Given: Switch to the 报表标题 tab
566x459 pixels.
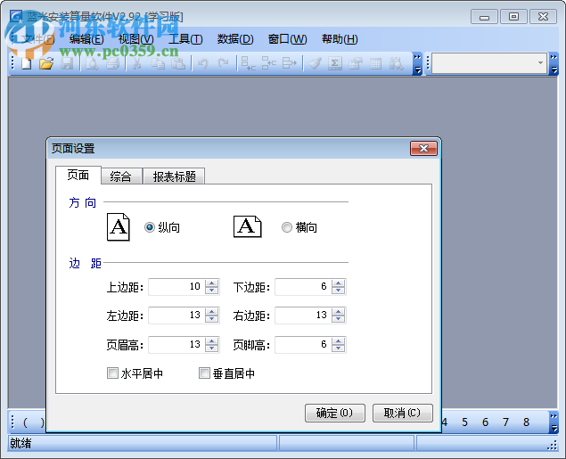Looking at the screenshot, I should click(x=175, y=176).
